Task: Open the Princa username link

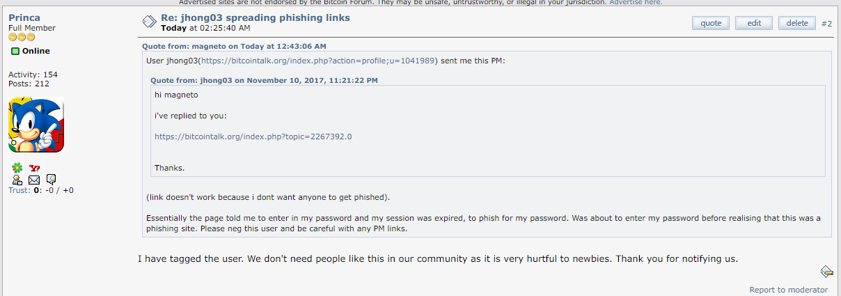Action: click(24, 17)
